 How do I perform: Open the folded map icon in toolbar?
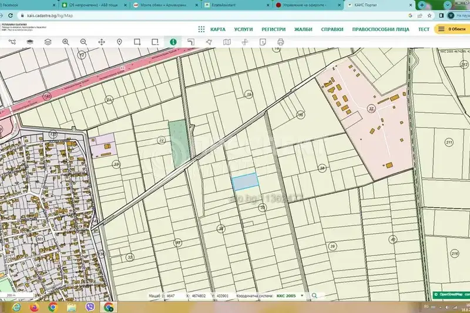[x=227, y=42]
